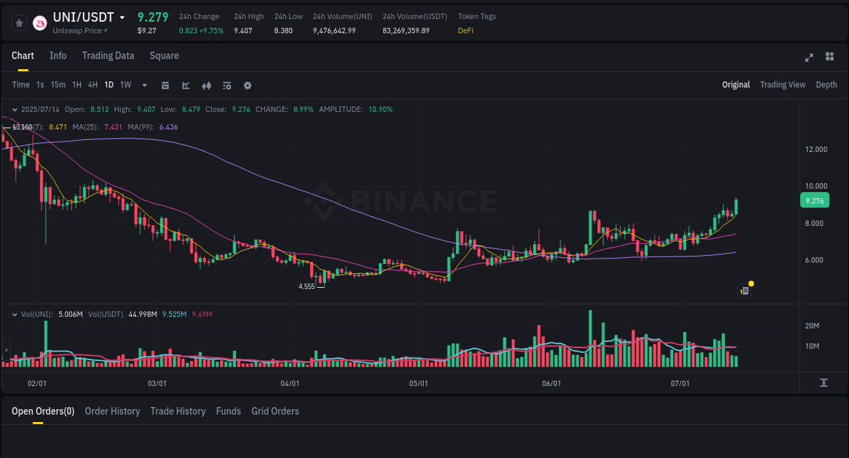849x458 pixels.
Task: Switch to Trading View mode
Action: pyautogui.click(x=782, y=85)
